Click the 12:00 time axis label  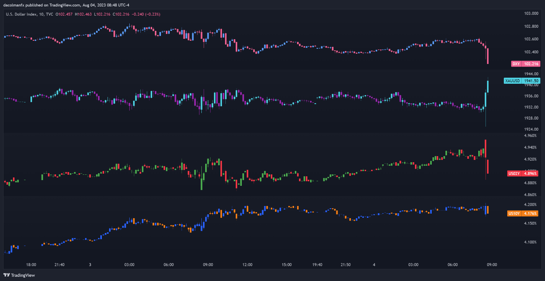(248, 265)
